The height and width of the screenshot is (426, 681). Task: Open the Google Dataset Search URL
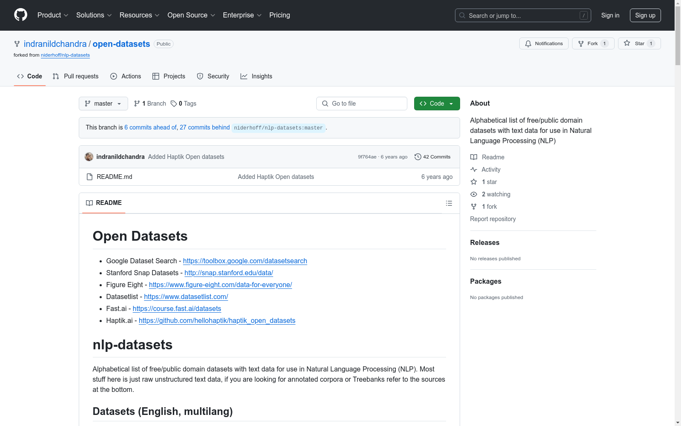[x=245, y=261]
